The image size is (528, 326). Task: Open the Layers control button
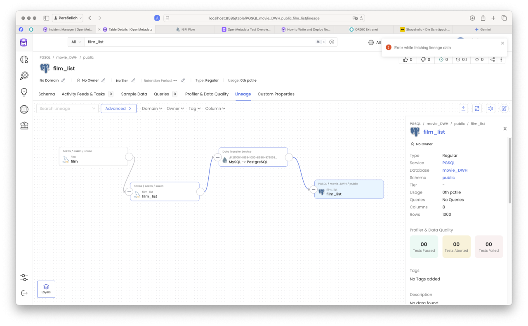(46, 289)
